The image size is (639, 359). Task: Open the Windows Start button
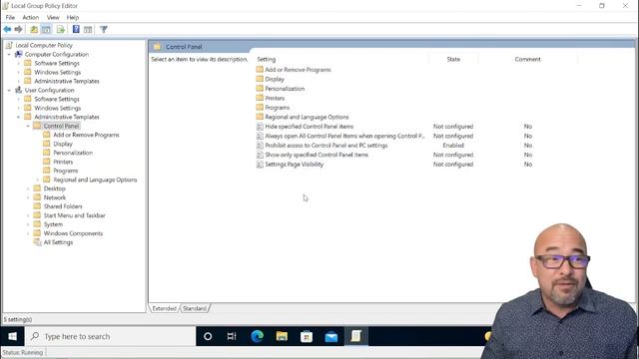pos(13,336)
